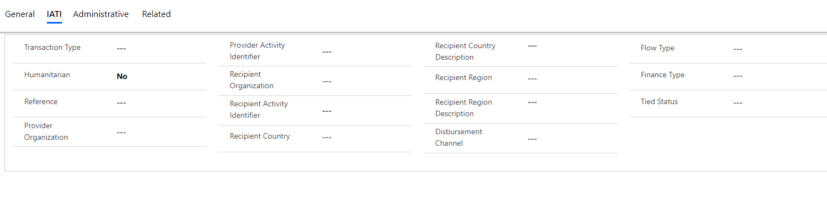Switch to the General tab

coord(20,14)
